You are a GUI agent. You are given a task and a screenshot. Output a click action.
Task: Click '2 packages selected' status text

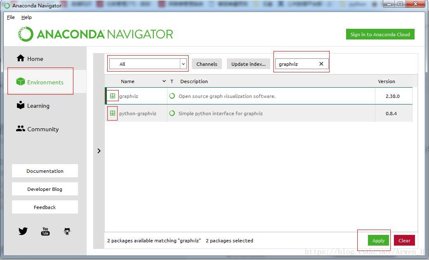(229, 240)
